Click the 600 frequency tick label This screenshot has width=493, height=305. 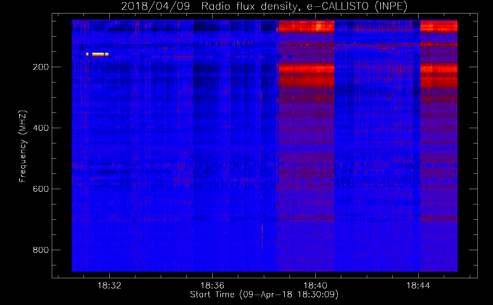tap(41, 189)
